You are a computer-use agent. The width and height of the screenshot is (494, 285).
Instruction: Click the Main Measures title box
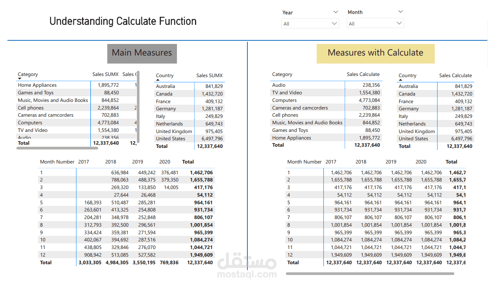[142, 54]
